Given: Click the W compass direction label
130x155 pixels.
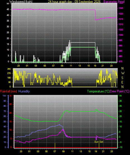Looking at the screenshot, I should [123, 73].
